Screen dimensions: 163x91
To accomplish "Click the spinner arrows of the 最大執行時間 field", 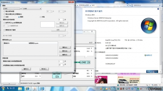I will click(x=64, y=36).
